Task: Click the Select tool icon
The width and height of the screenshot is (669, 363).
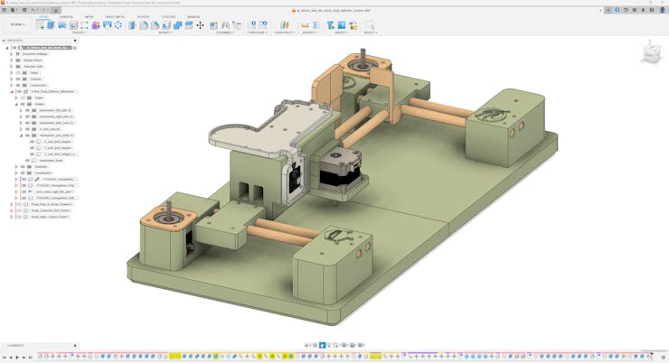Action: [369, 25]
